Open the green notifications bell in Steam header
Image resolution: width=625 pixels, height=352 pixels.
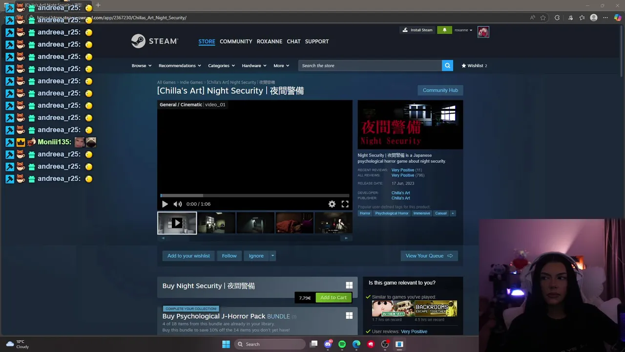tap(444, 30)
